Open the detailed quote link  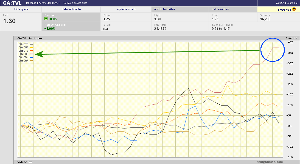coord(71,9)
